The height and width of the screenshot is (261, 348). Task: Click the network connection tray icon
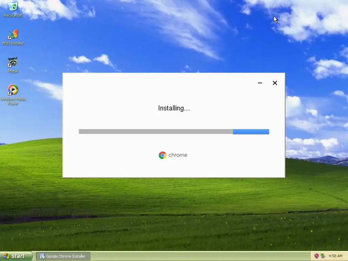pos(323,256)
